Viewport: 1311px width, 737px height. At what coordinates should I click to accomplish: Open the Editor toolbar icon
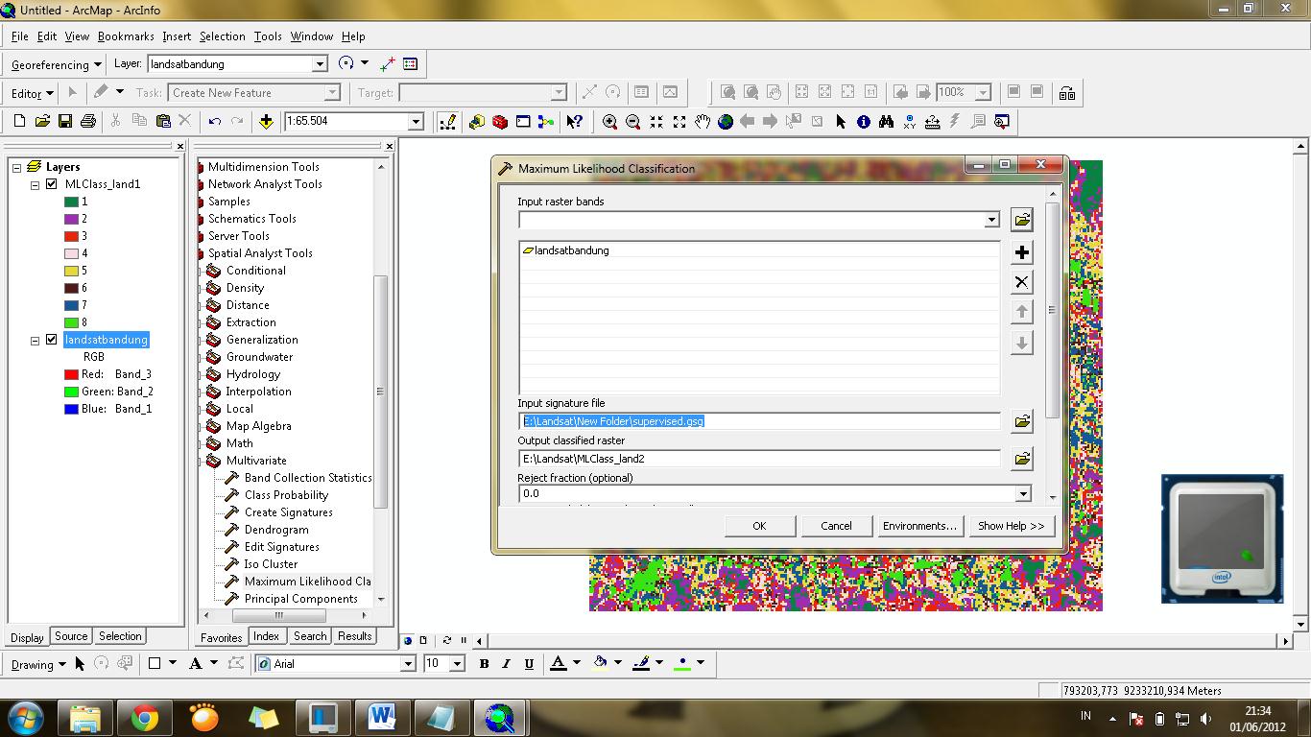point(448,121)
